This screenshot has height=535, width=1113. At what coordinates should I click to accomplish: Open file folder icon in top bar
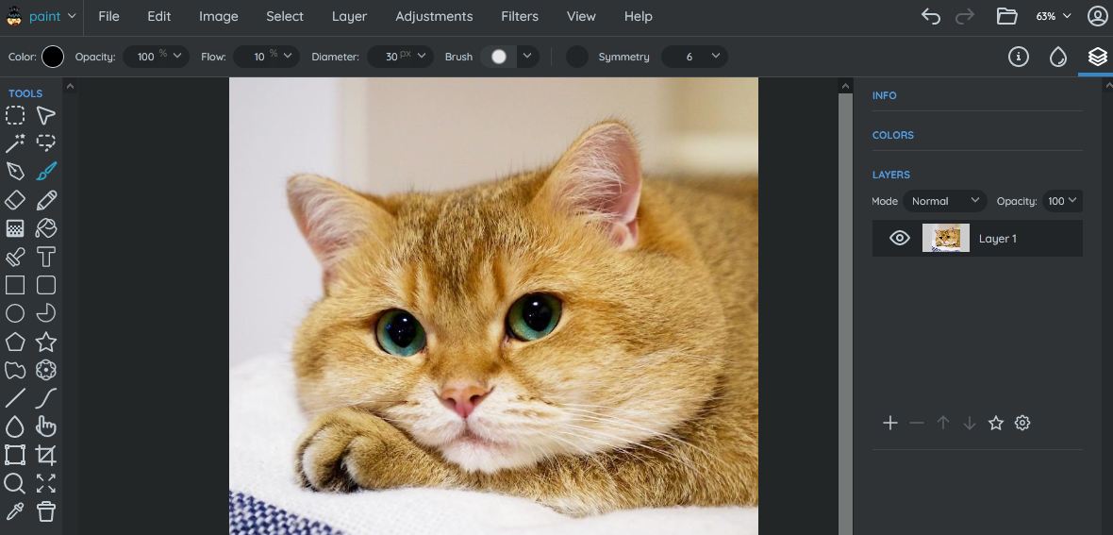[x=1006, y=16]
